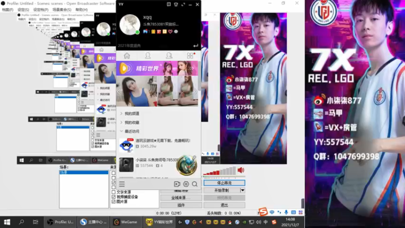Click taskbar Task View icon

click(35, 222)
